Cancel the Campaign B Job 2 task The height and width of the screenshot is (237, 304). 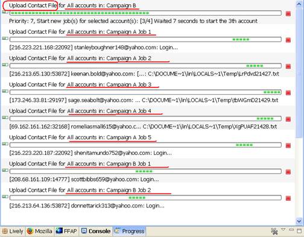[288, 198]
